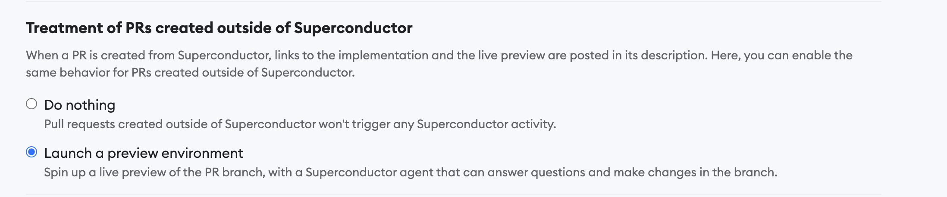This screenshot has width=947, height=197.
Task: Select the Launch a preview environment radio button
Action: coord(31,152)
